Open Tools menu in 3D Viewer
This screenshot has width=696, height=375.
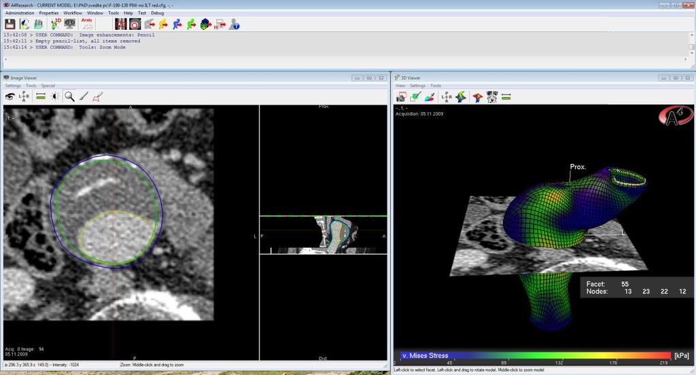[436, 86]
